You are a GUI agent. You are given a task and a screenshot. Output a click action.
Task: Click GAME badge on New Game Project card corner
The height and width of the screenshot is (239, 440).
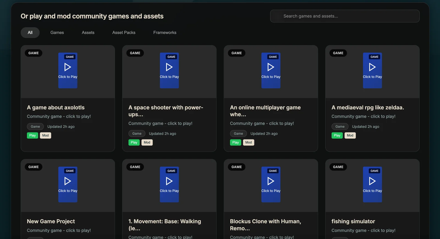(x=34, y=167)
